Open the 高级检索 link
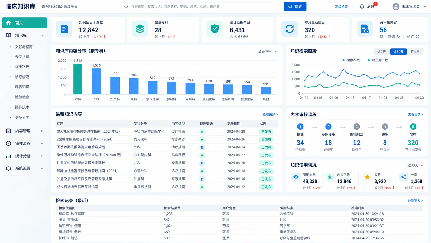 [341, 7]
